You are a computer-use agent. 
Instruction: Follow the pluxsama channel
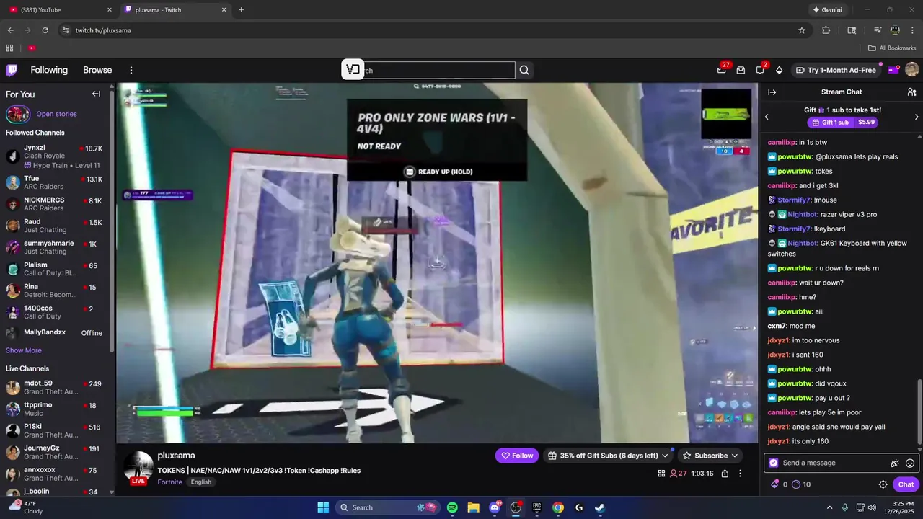point(517,456)
